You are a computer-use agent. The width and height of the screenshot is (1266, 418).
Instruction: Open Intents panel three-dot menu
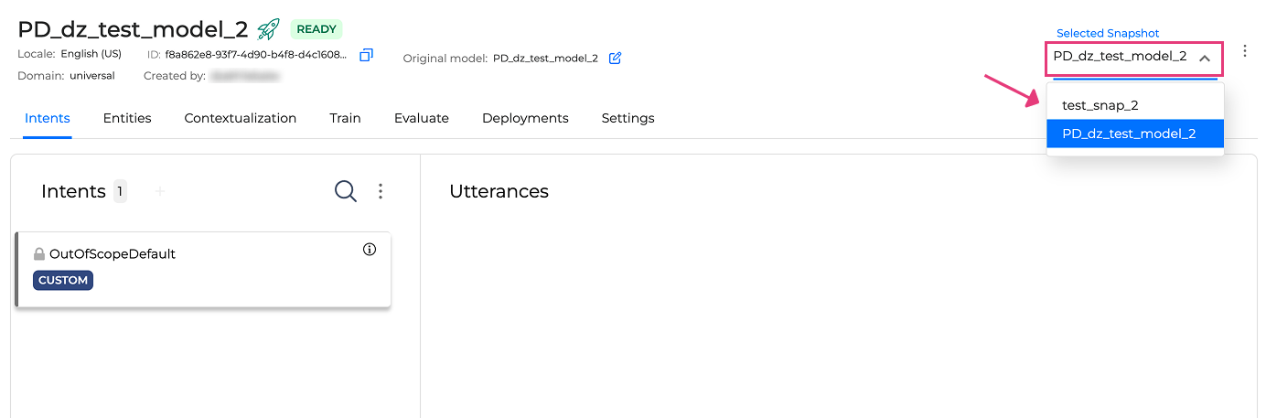381,191
